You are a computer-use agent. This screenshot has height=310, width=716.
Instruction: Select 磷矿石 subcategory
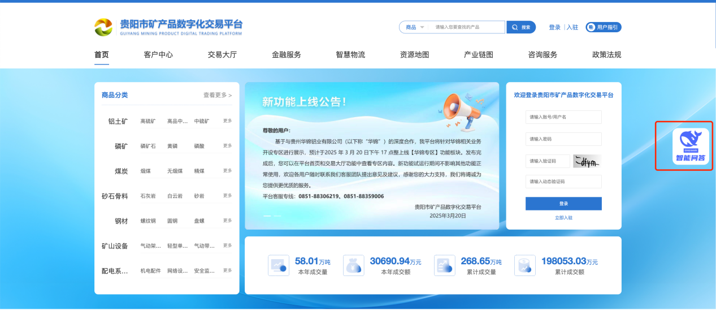(x=148, y=146)
